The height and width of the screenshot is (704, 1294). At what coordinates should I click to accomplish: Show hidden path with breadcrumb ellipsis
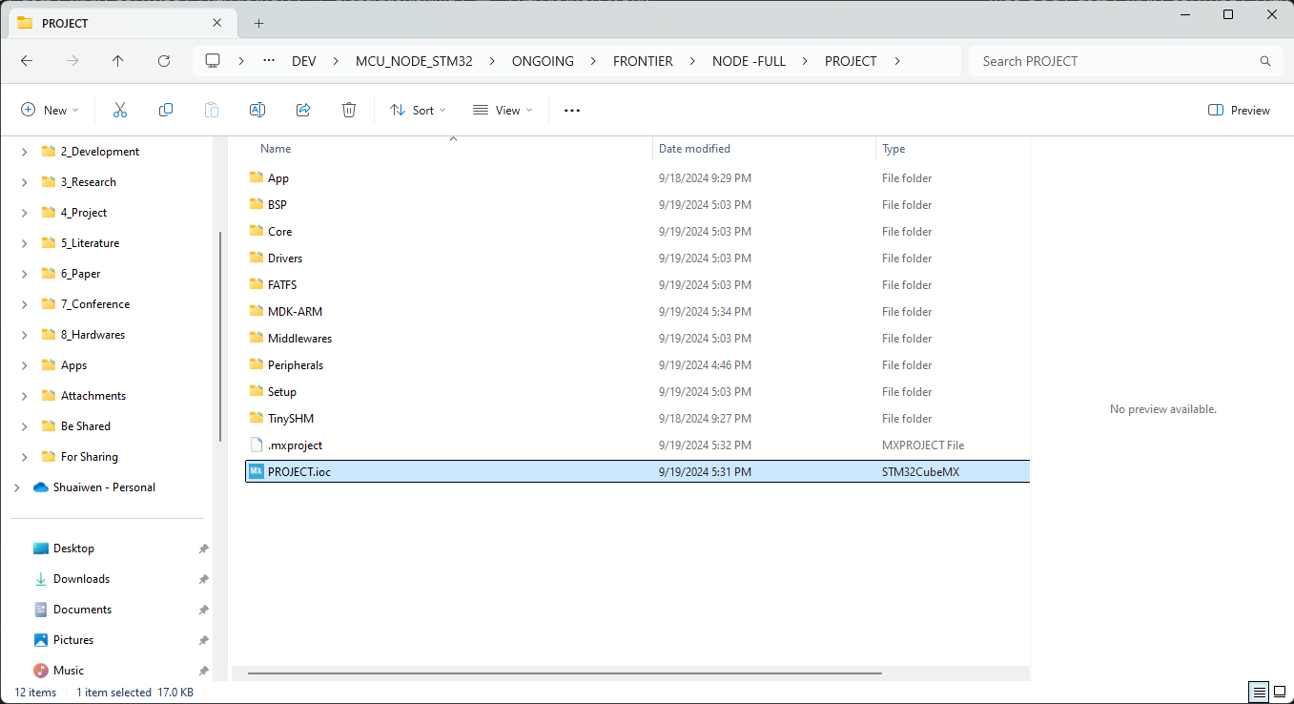(270, 61)
